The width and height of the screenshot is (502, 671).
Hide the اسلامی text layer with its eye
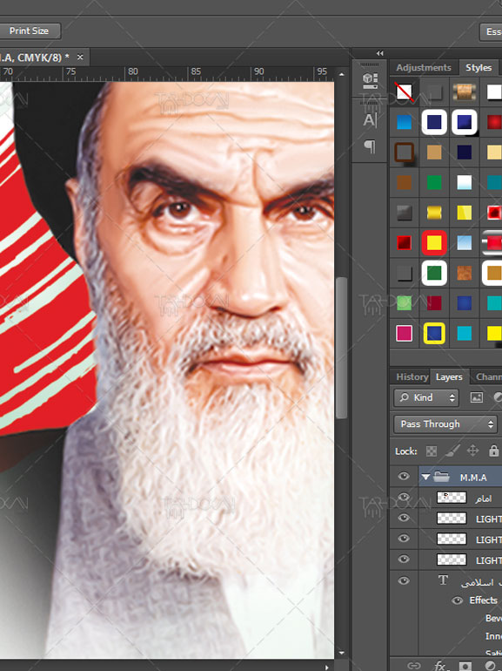pyautogui.click(x=404, y=580)
